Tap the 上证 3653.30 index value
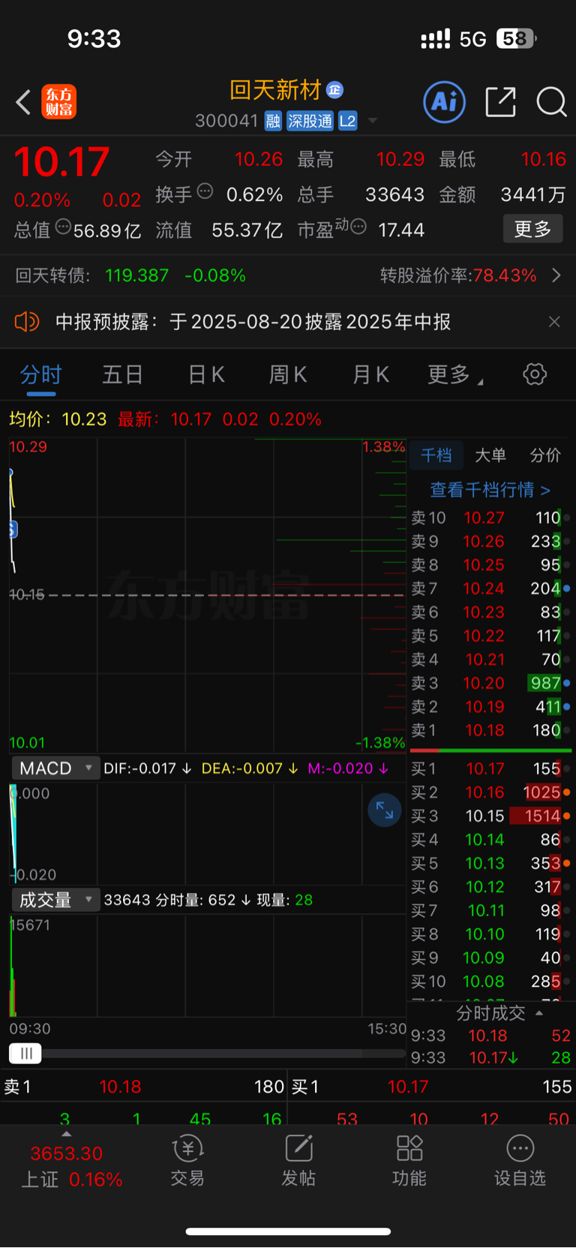Image resolution: width=576 pixels, height=1248 pixels. 66,1153
